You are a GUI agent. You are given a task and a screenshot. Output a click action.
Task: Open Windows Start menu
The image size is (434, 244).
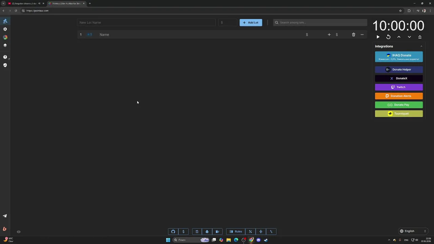(168, 240)
